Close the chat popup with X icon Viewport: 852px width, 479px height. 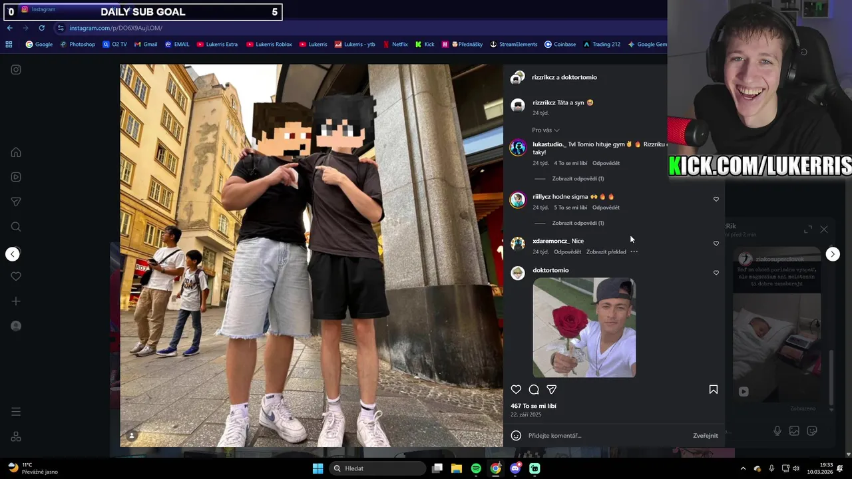tap(824, 230)
